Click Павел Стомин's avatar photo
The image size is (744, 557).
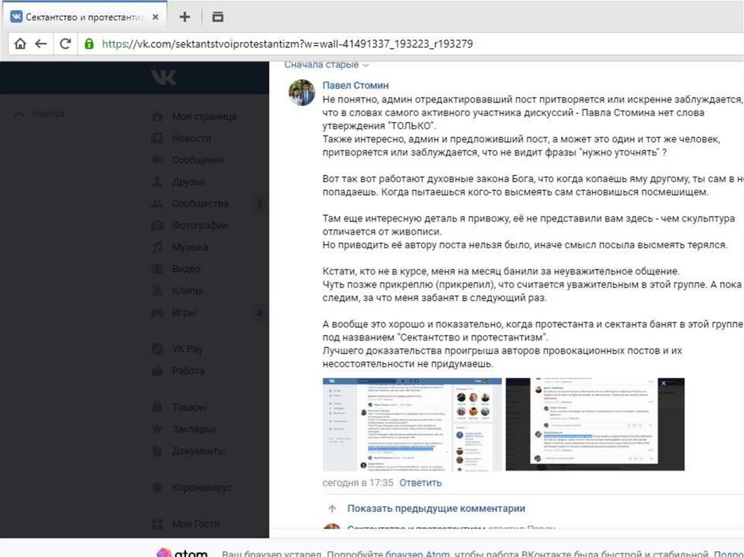pyautogui.click(x=302, y=92)
